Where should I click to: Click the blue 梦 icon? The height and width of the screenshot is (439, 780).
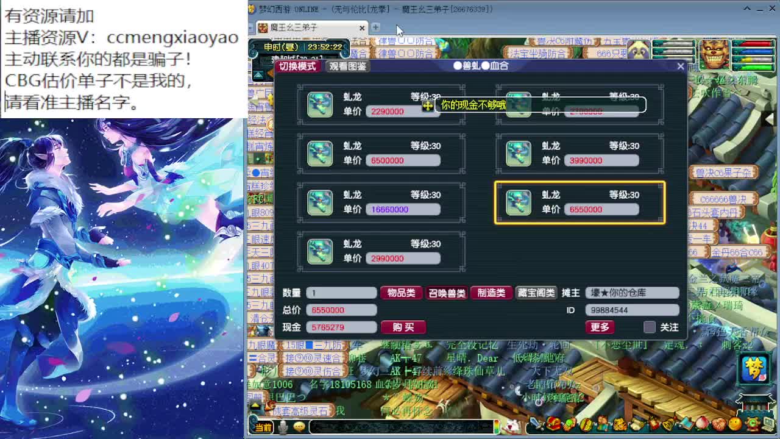click(756, 368)
